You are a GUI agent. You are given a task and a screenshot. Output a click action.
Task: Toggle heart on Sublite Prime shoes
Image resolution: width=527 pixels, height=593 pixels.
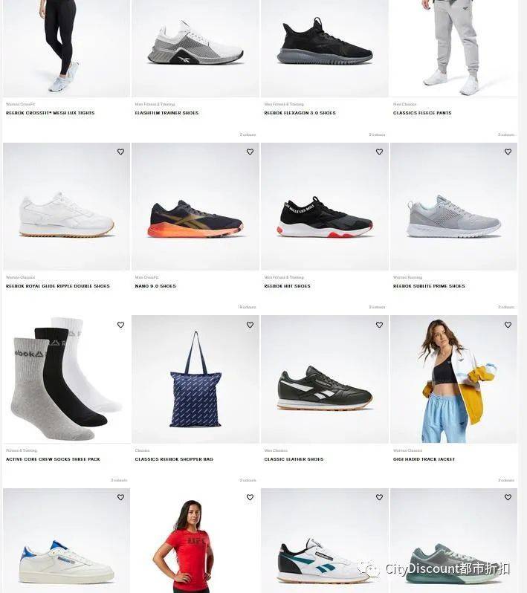tap(508, 152)
